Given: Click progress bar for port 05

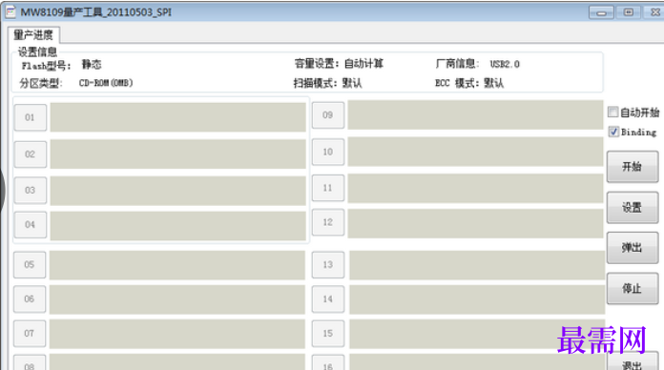Looking at the screenshot, I should tap(177, 265).
